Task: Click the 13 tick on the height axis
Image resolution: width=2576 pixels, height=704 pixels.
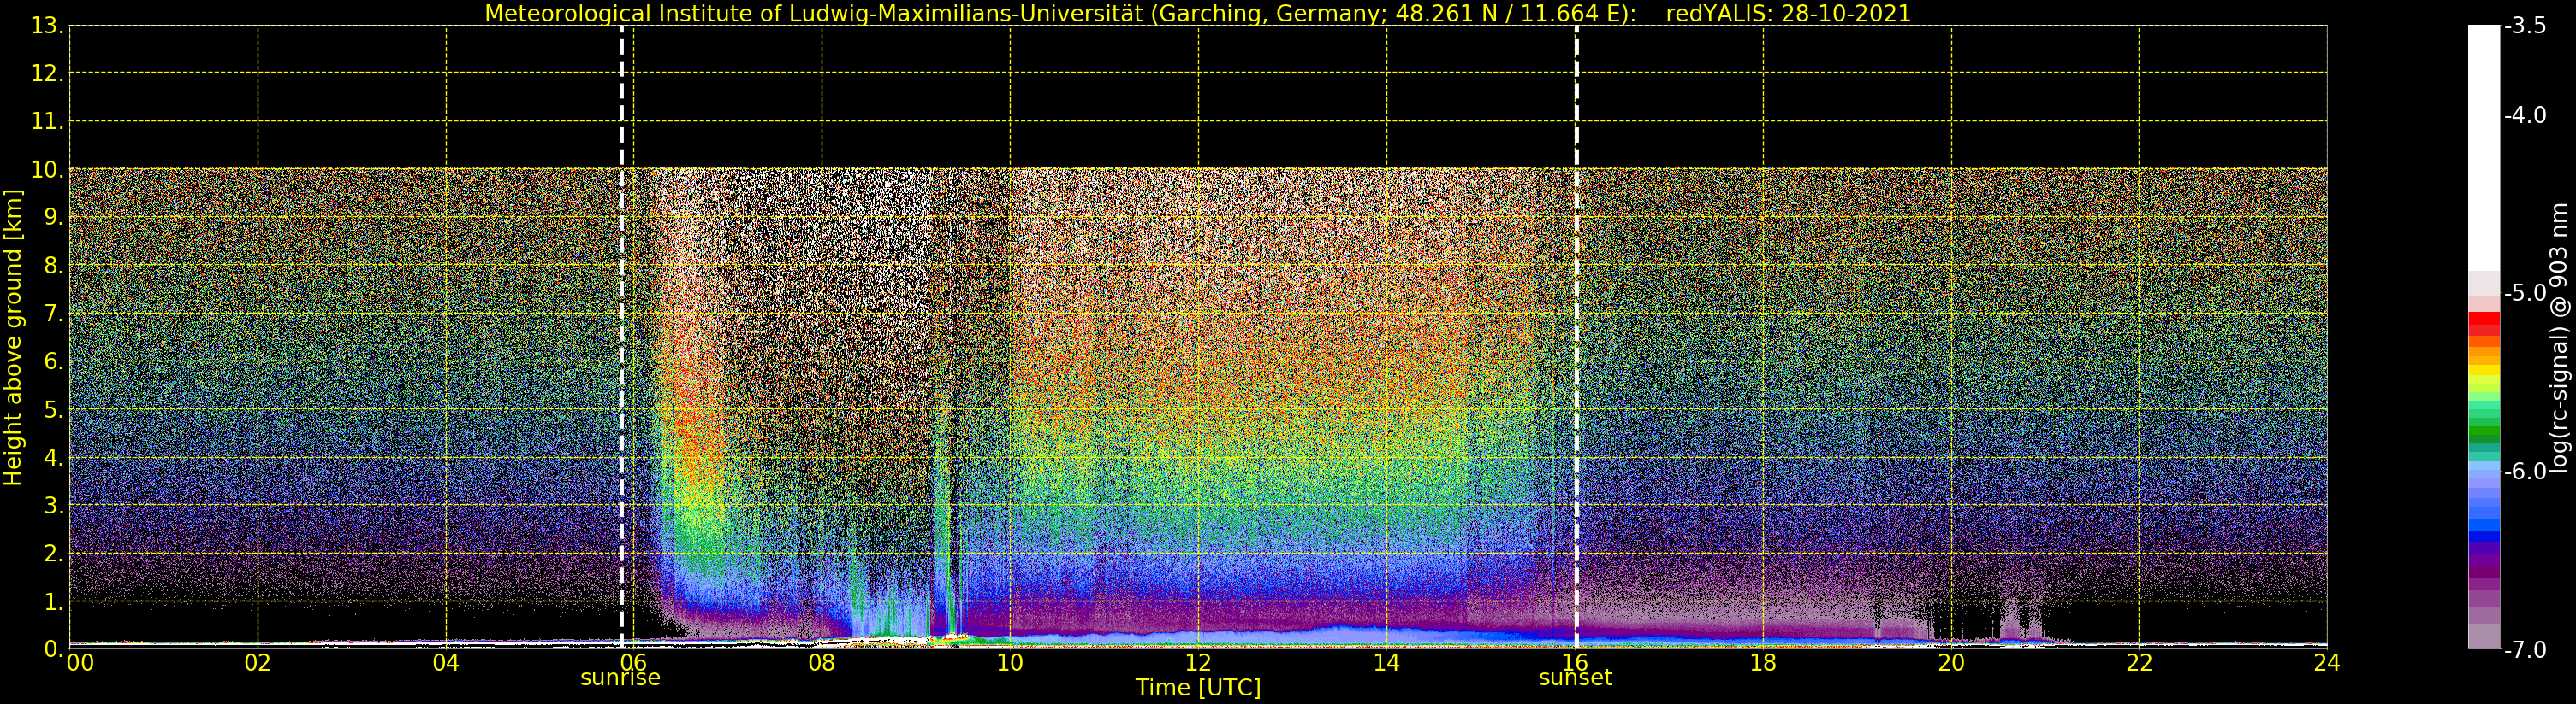Action: (x=46, y=26)
